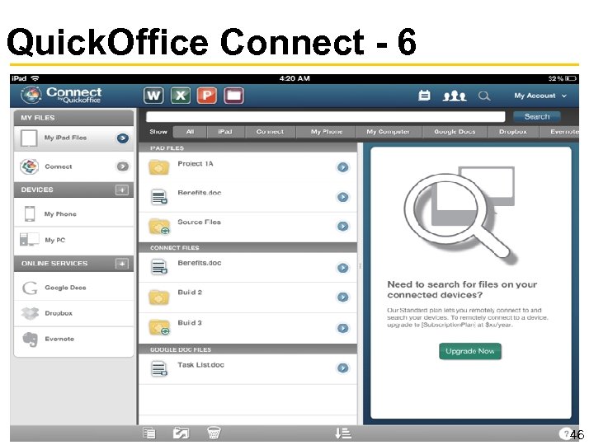
Task: Add a device with Devices plus button
Action: click(x=122, y=190)
